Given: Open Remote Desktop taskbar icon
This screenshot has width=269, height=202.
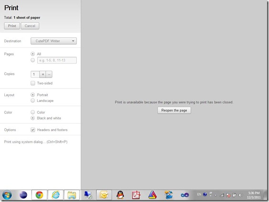Looking at the screenshot, I should pyautogui.click(x=88, y=195).
